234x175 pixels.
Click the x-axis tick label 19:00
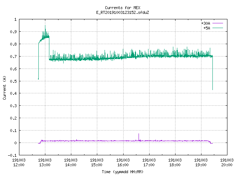pyautogui.click(x=201, y=165)
